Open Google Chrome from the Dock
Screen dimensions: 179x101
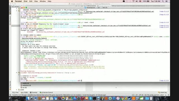[122, 98]
